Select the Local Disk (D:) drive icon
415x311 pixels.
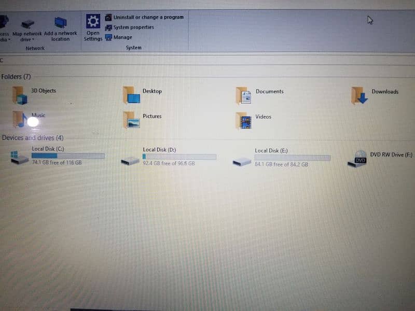(x=130, y=161)
